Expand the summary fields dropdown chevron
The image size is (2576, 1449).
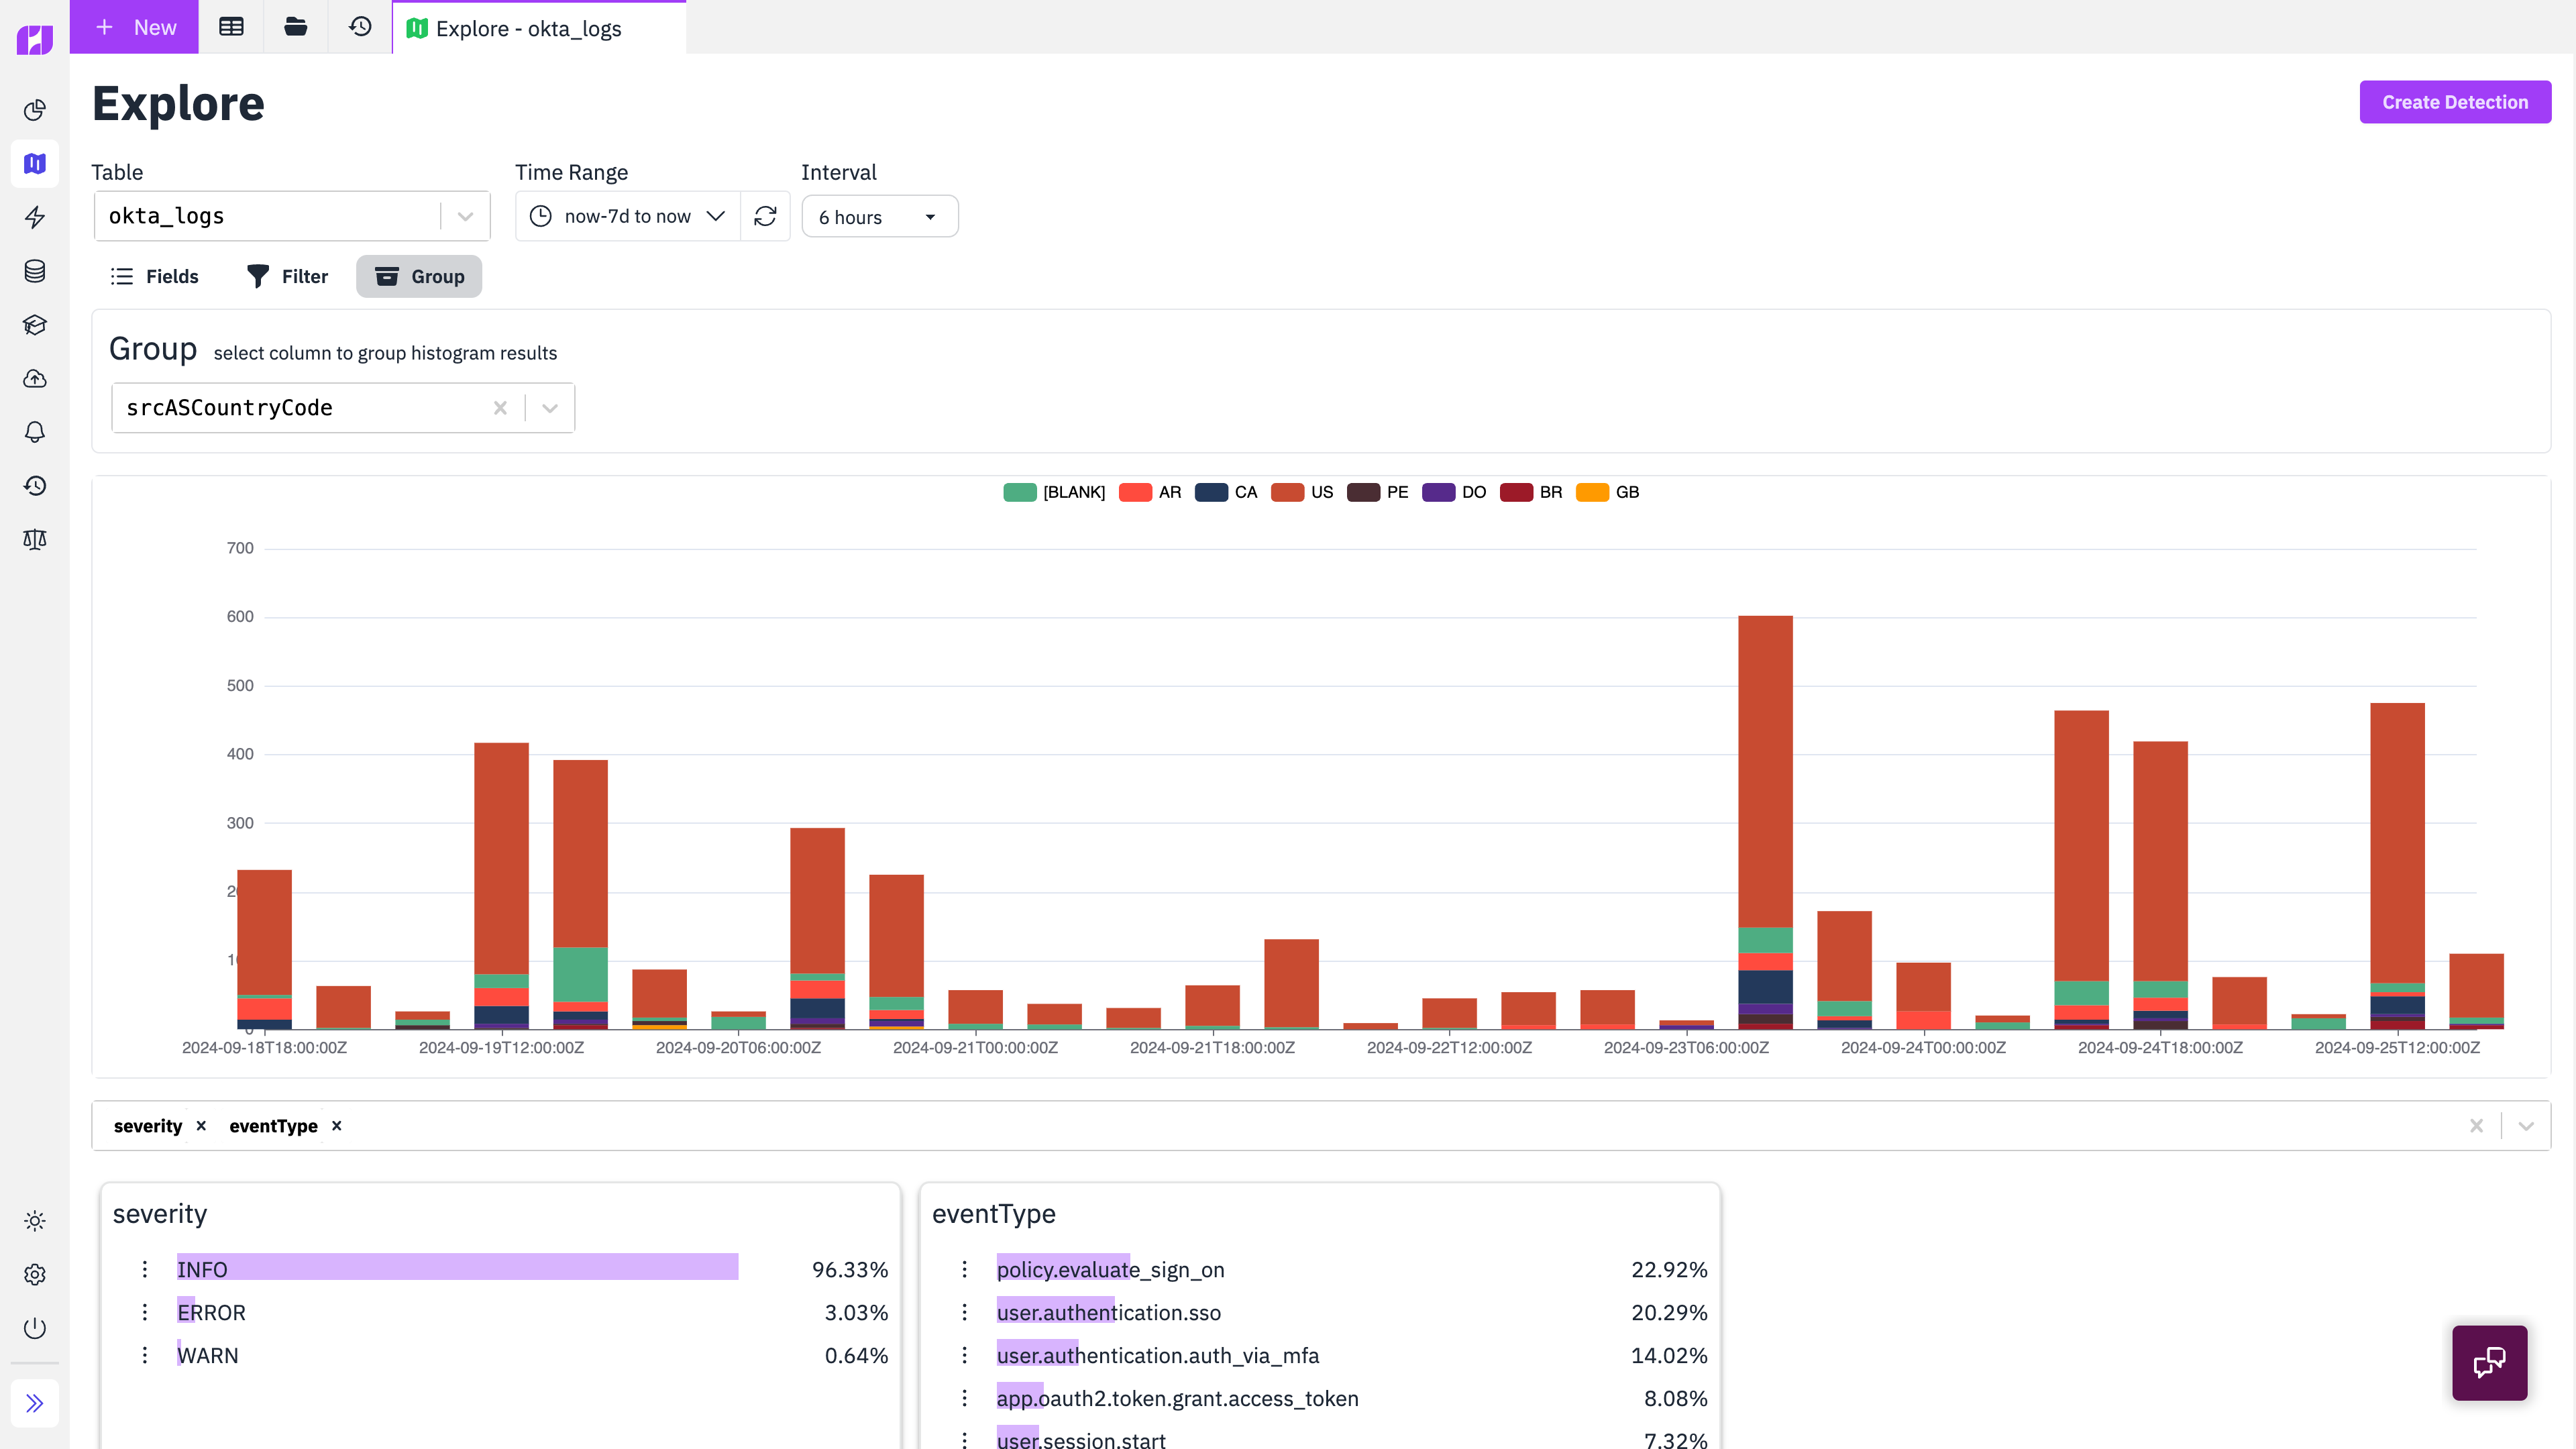tap(2526, 1126)
